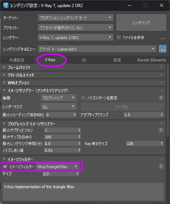Screen dimensions: 170x204
Task: Grab the プログレッシブ イメージサンプラー rollout grip handle
Action: [162, 123]
